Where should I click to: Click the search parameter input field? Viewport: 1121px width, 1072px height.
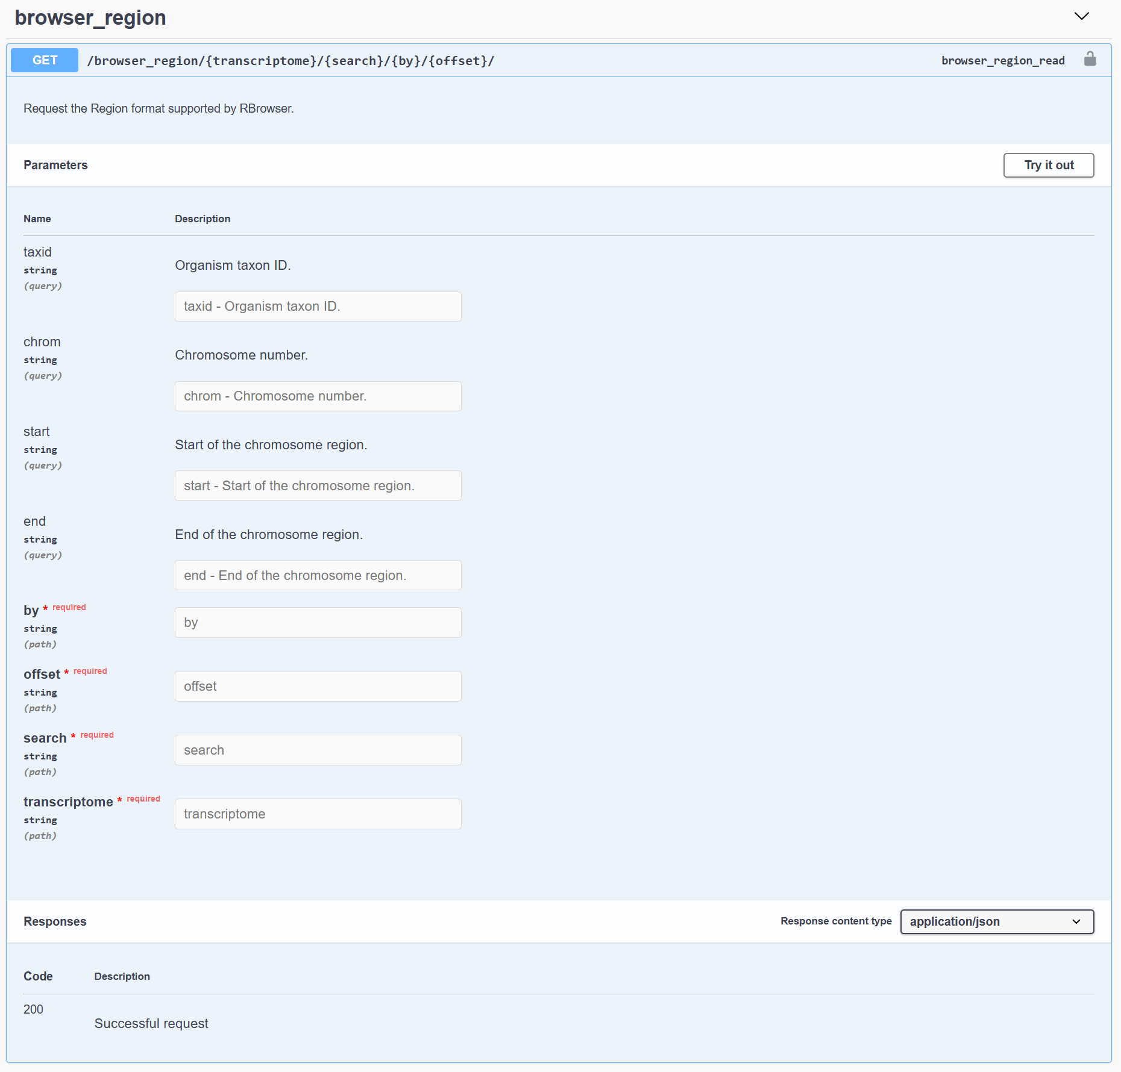click(318, 750)
